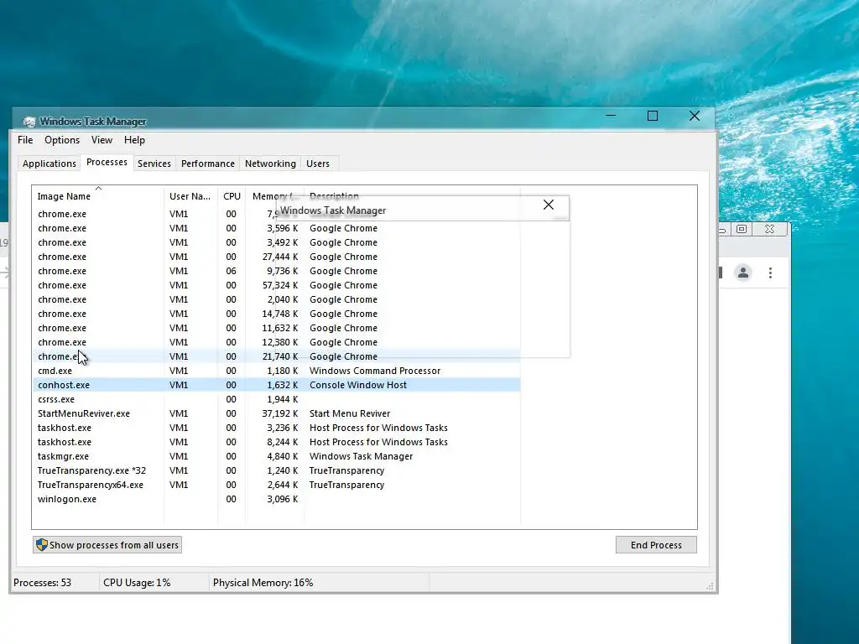
Task: Click chrome.exe 11,632 K memory cell
Action: 280,328
